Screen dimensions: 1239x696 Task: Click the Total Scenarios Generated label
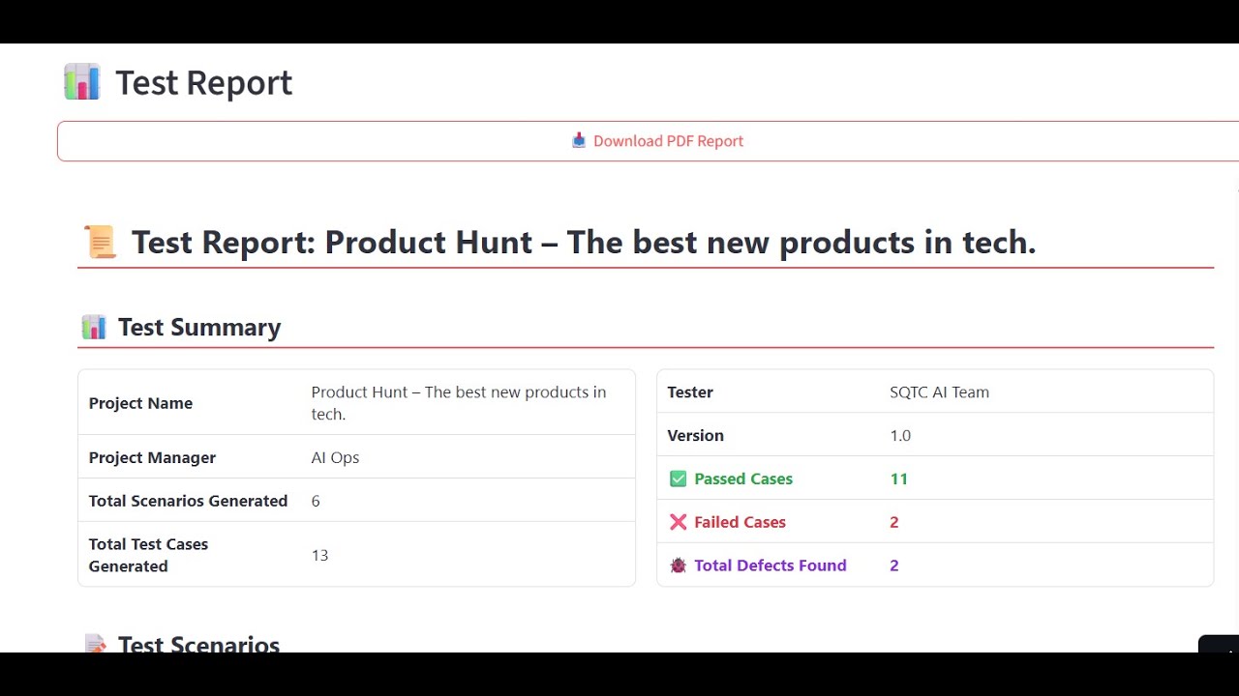tap(188, 501)
